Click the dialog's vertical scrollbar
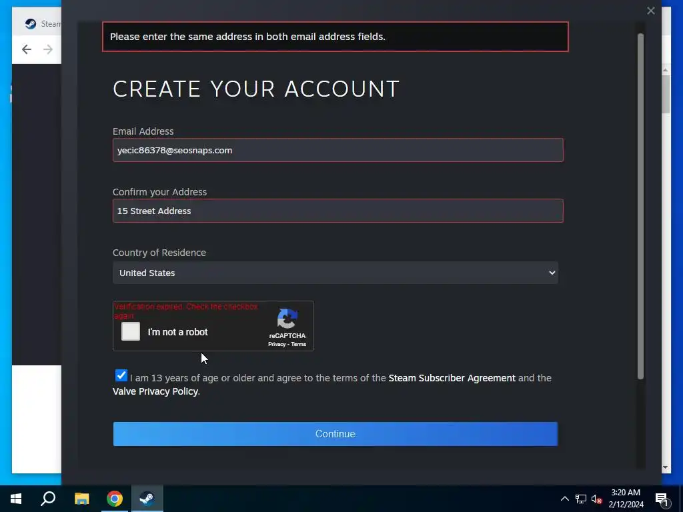 (640, 206)
